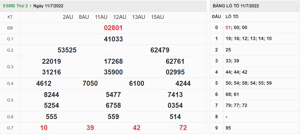Click the BẢNG LÔ TÔ 11/7/2022 header
The width and height of the screenshot is (300, 134).
tap(236, 6)
